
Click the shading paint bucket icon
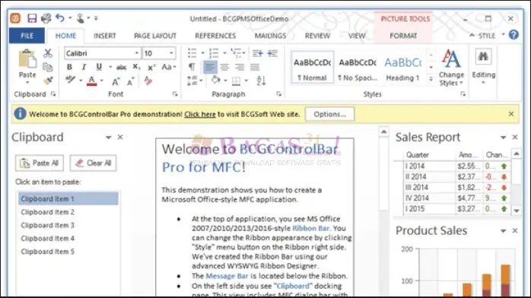216,81
